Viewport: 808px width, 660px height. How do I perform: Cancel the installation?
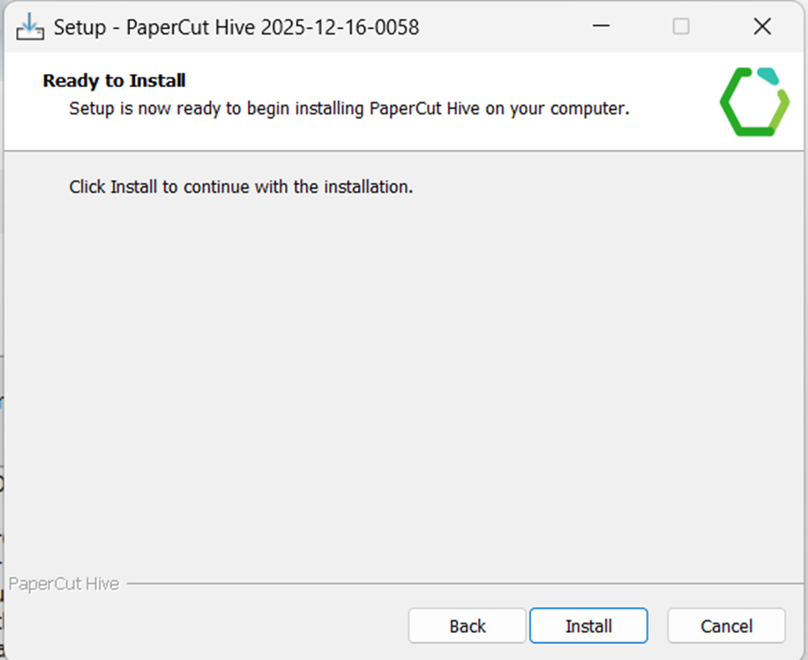[726, 626]
